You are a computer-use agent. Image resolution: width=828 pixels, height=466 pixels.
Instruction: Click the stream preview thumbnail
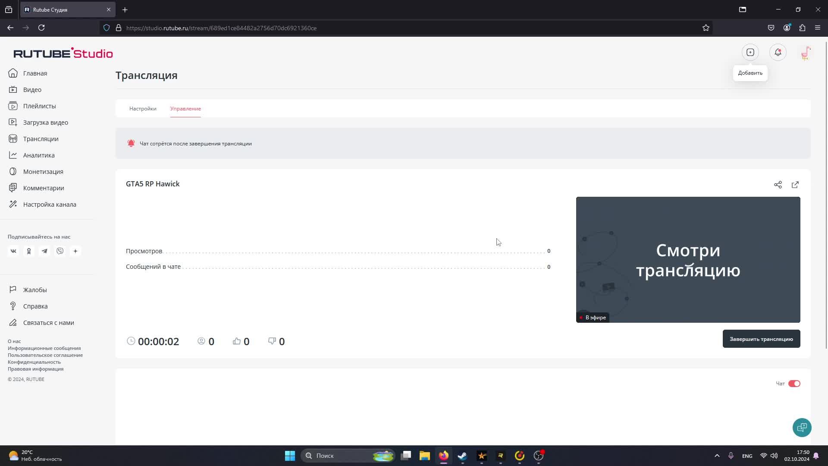(688, 260)
